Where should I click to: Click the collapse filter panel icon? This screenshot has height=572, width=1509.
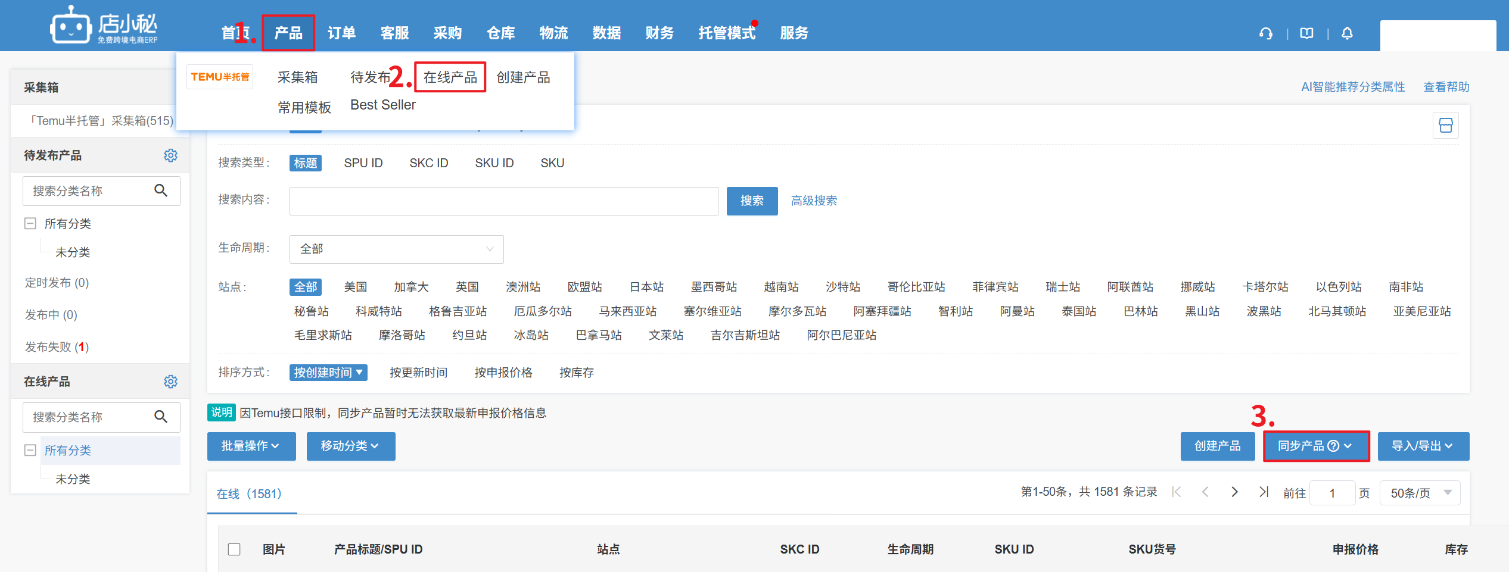pyautogui.click(x=1445, y=126)
